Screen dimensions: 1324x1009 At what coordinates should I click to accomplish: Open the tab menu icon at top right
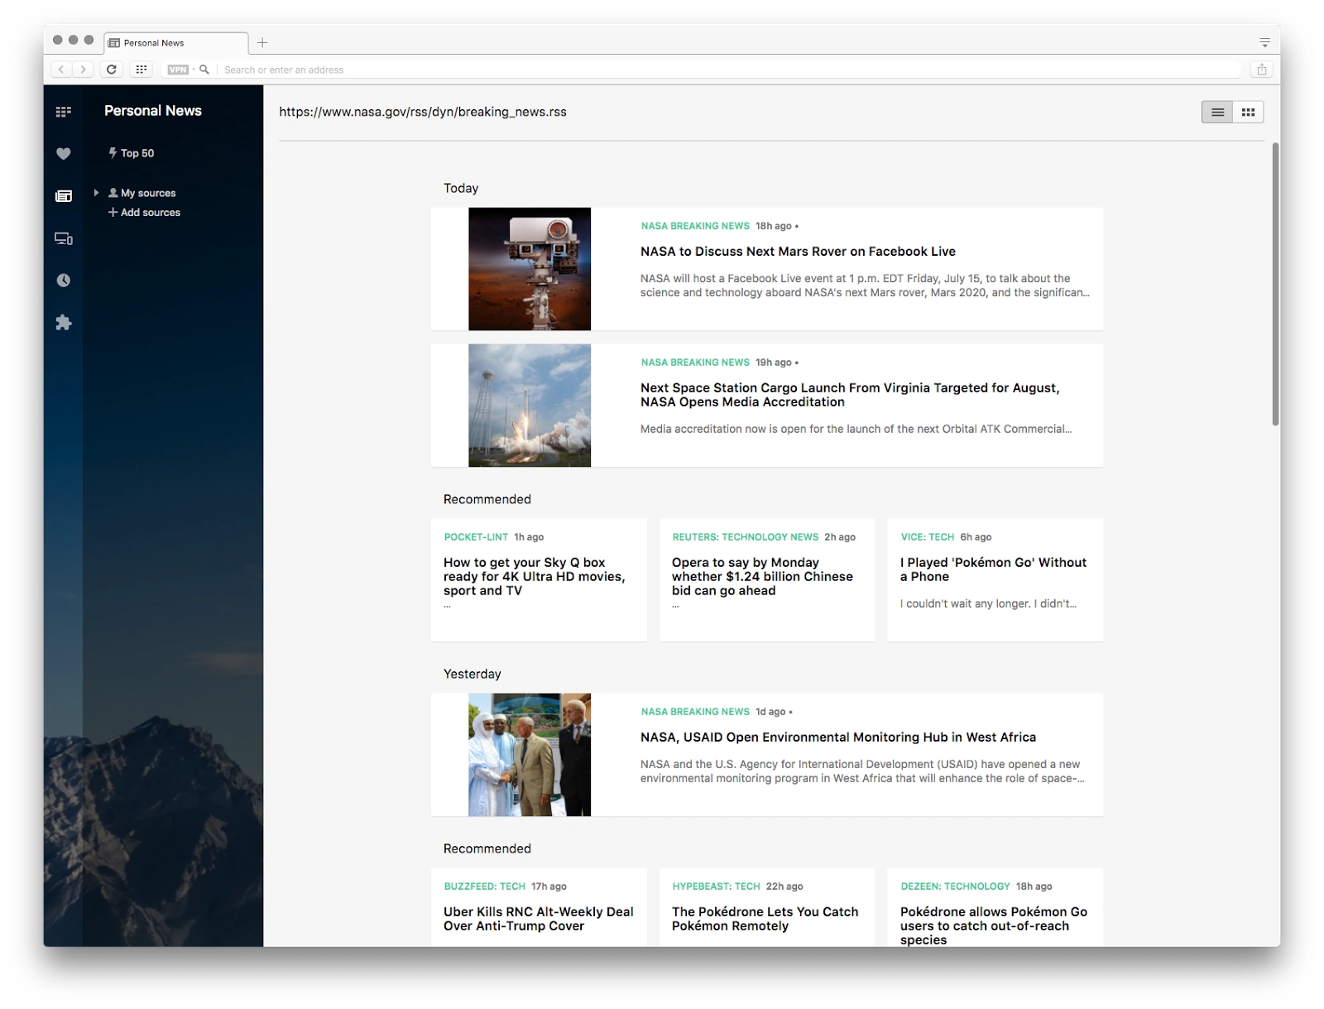click(1264, 42)
